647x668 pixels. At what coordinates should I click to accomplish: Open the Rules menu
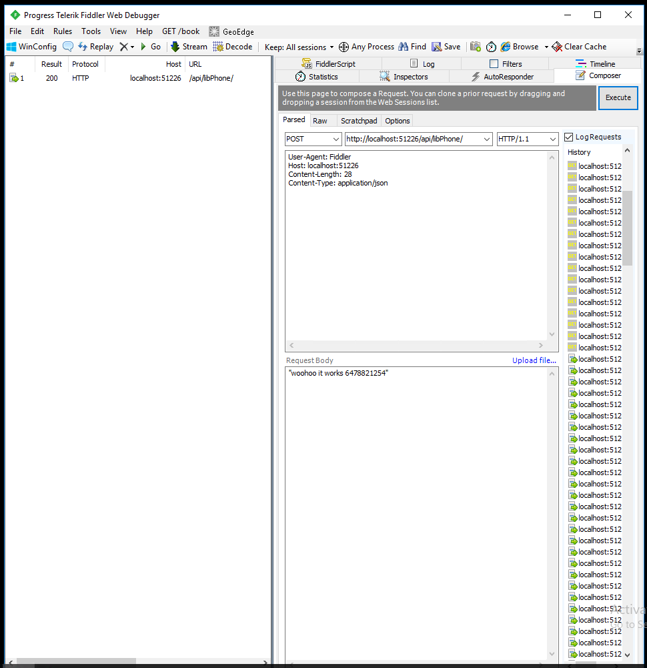(x=63, y=31)
